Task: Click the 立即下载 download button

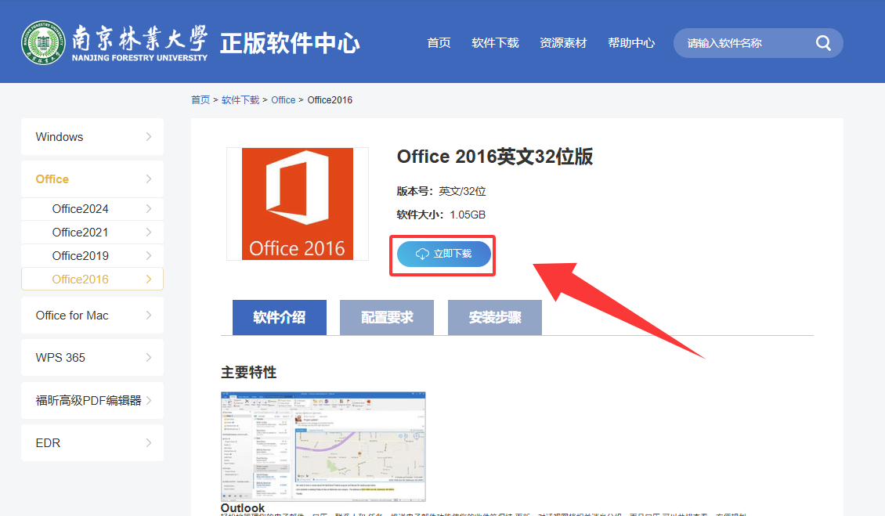Action: click(x=443, y=254)
